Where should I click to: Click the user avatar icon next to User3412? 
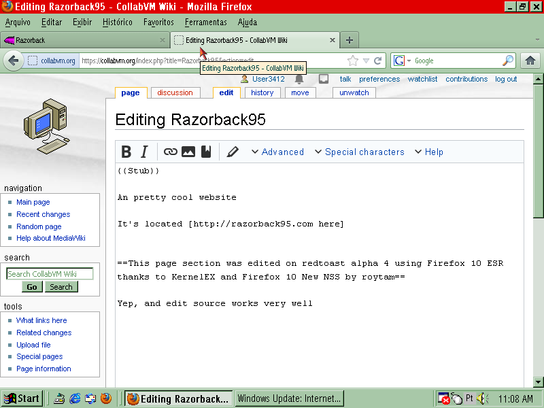(244, 79)
